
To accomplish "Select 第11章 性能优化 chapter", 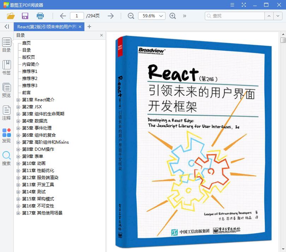I will tap(38, 171).
